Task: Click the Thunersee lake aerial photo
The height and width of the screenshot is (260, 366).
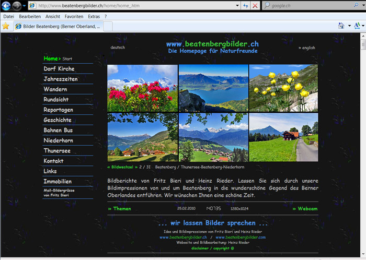Action: [213, 88]
